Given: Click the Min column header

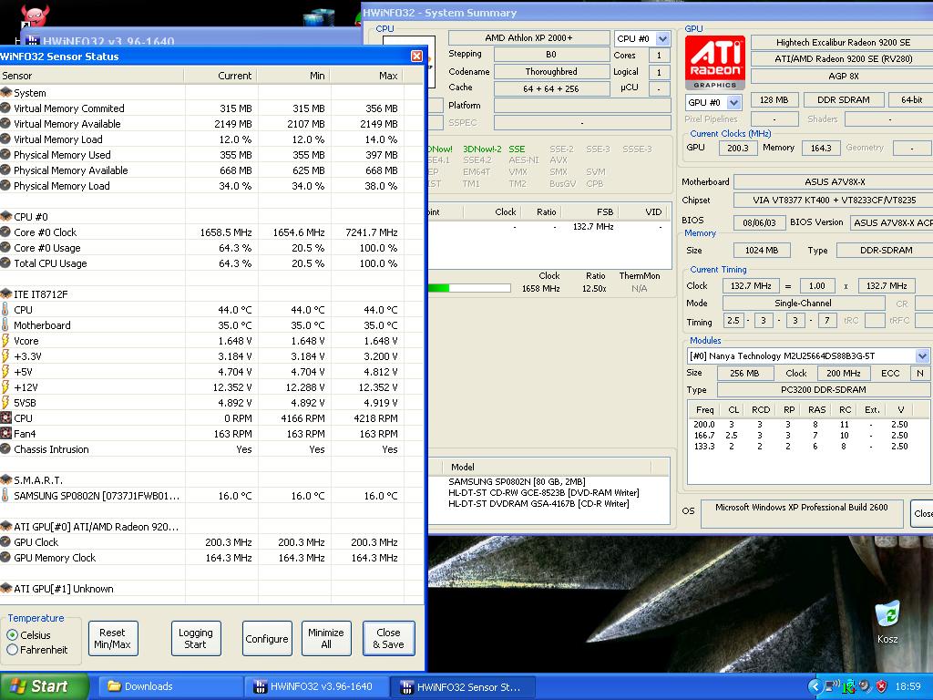Looking at the screenshot, I should tap(294, 76).
